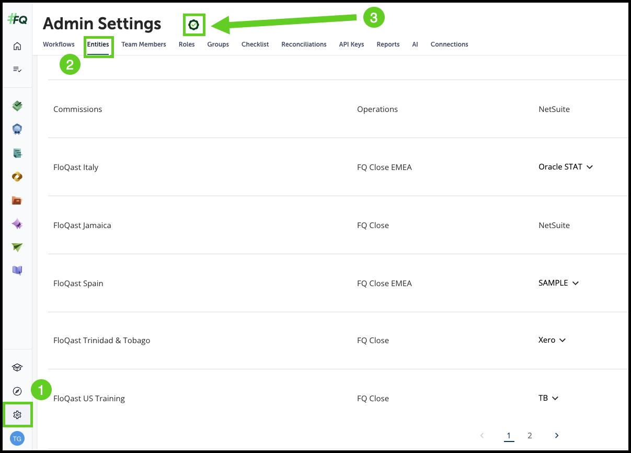Viewport: 631px width, 453px height.
Task: Expand the Xero dropdown for Trinidad & Tobago
Action: [552, 340]
